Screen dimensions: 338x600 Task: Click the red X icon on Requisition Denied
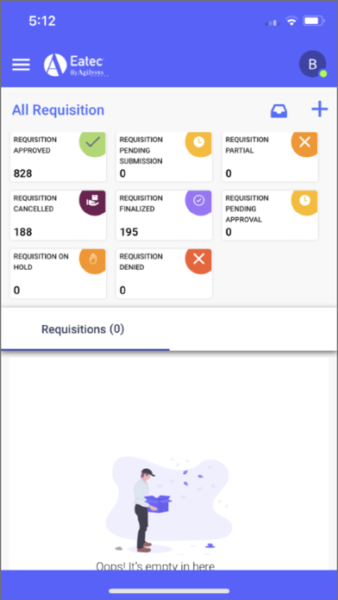point(198,260)
